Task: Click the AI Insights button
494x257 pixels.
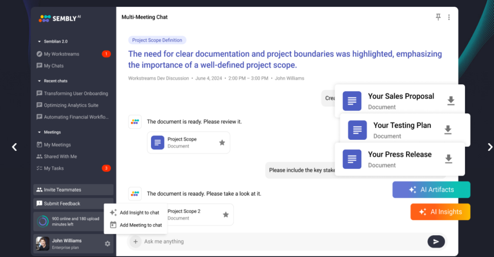Action: click(440, 212)
